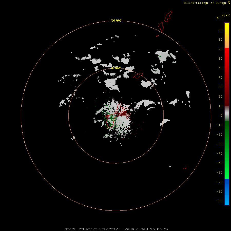Click the -30 knot scale label

219,144
